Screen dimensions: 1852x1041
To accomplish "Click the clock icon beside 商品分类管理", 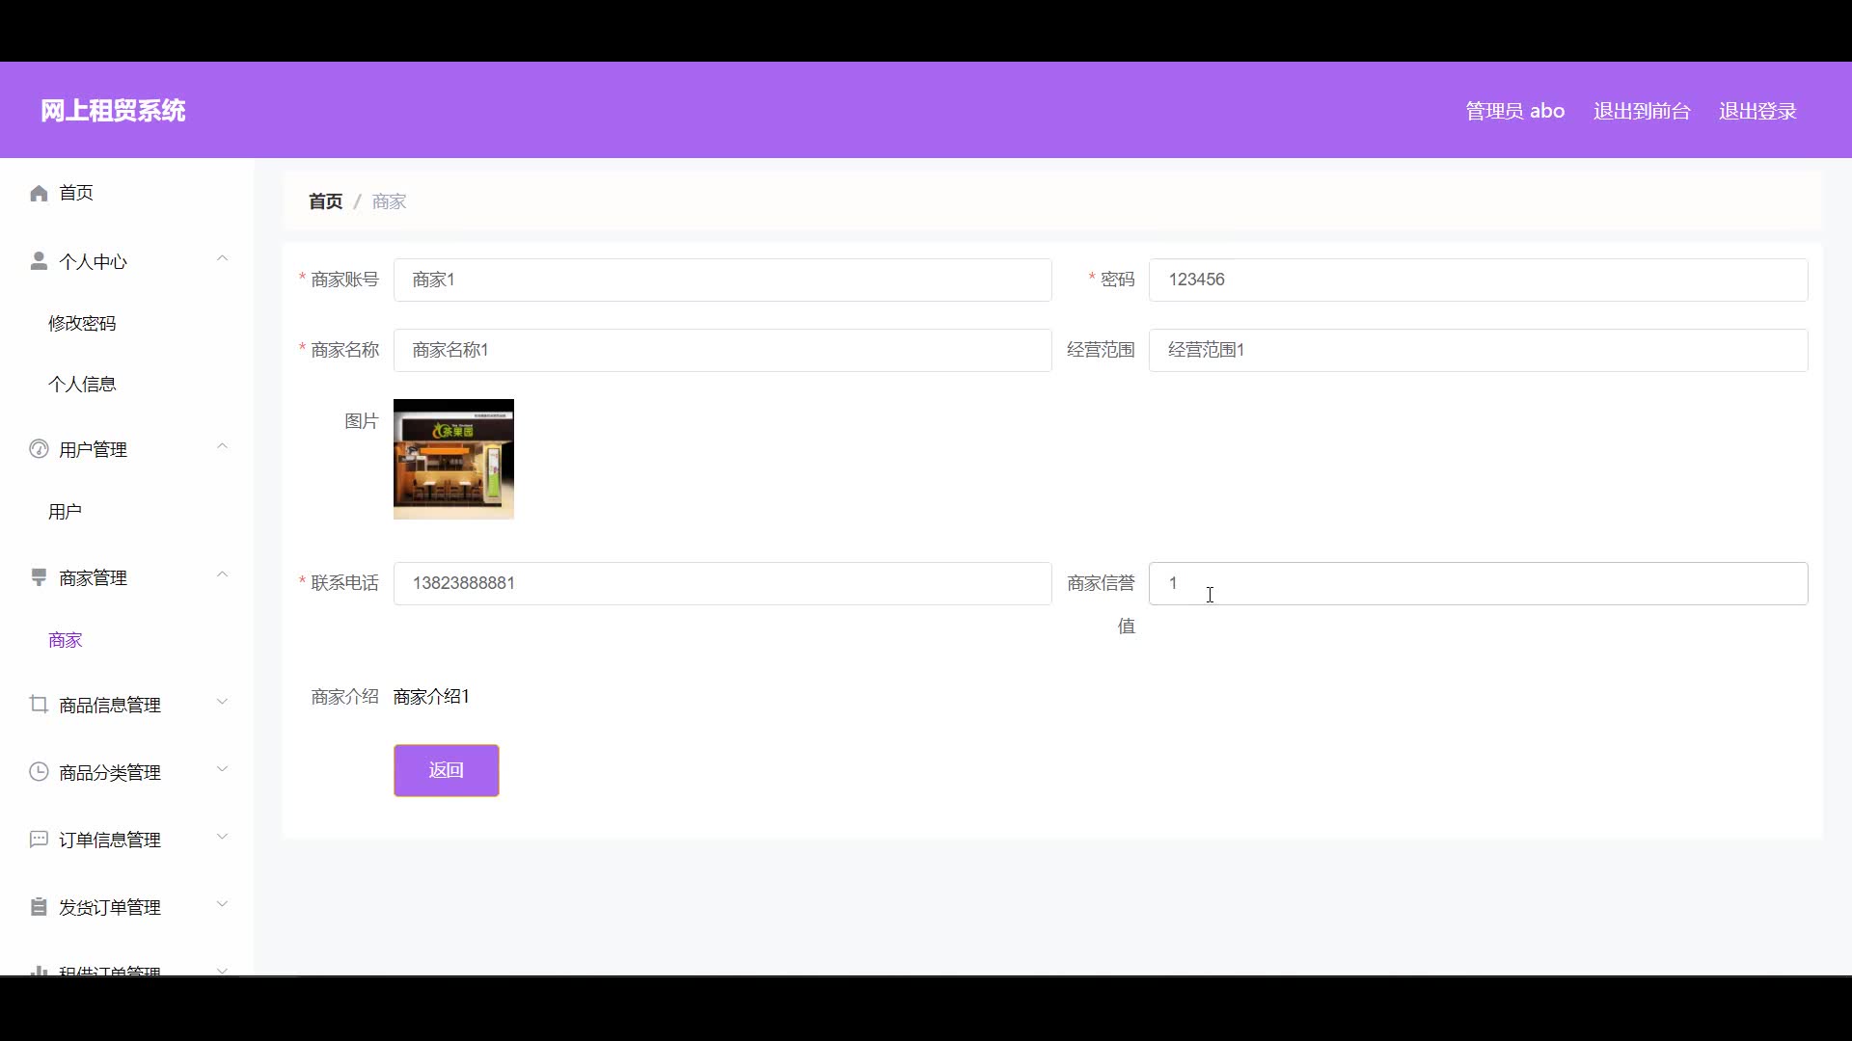I will pos(39,772).
